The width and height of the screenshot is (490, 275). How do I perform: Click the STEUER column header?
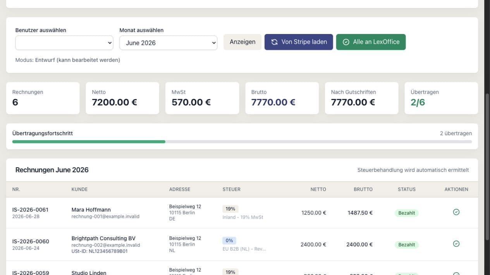pyautogui.click(x=232, y=190)
